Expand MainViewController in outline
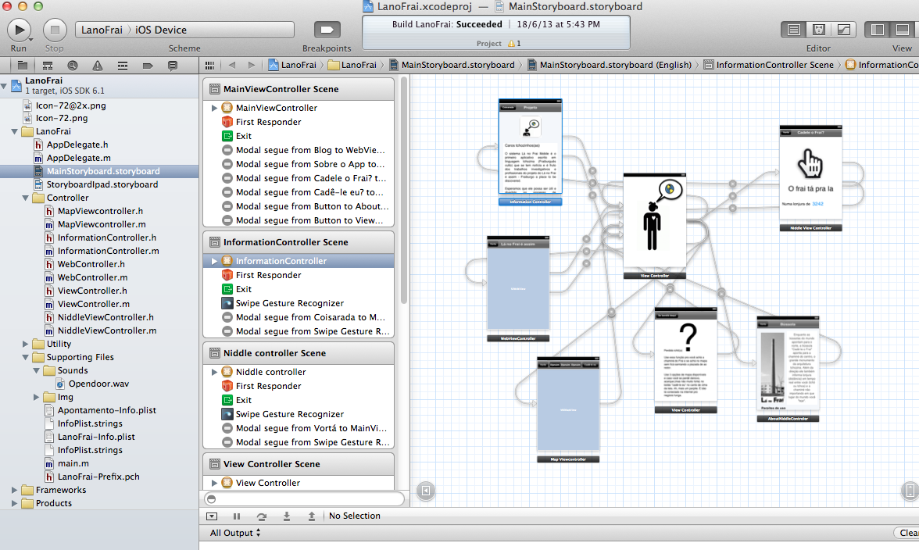 click(x=214, y=108)
